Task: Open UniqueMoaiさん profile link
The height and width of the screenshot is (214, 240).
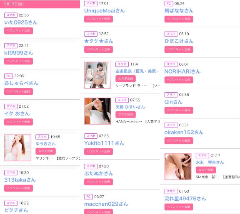Action: (105, 11)
